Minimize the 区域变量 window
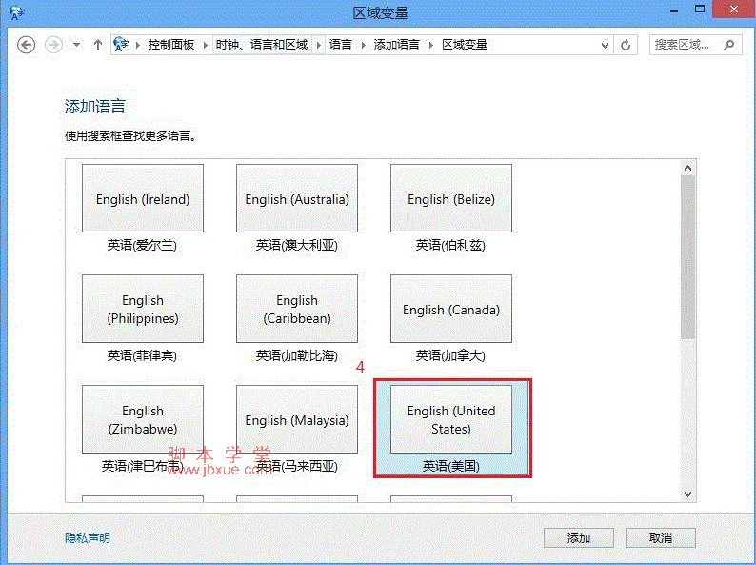The image size is (756, 565). point(674,10)
